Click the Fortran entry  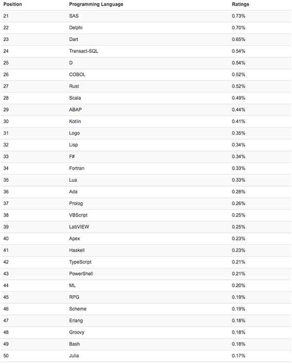point(77,168)
